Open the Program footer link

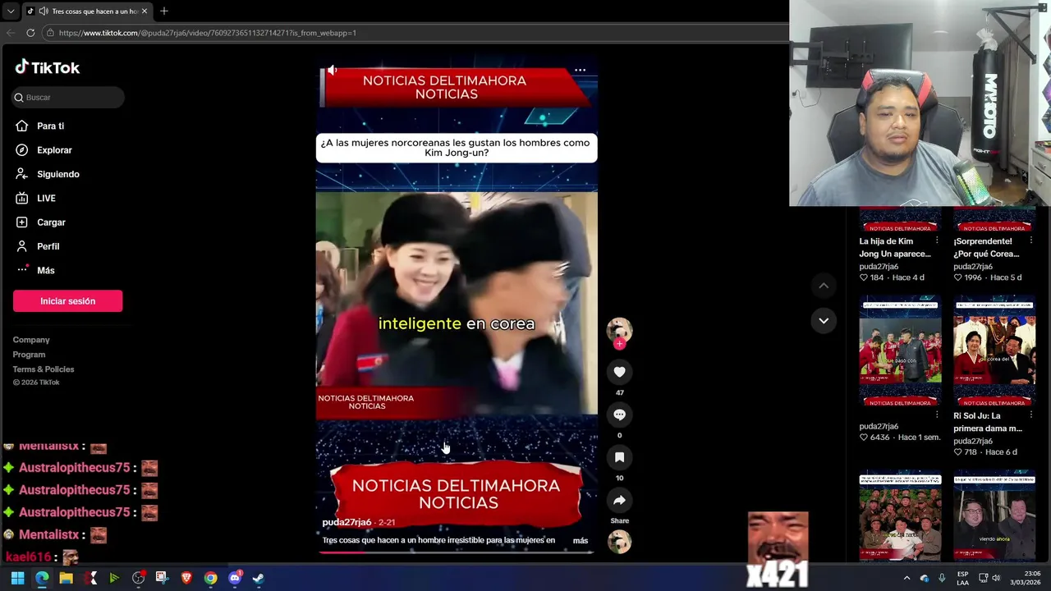click(29, 355)
